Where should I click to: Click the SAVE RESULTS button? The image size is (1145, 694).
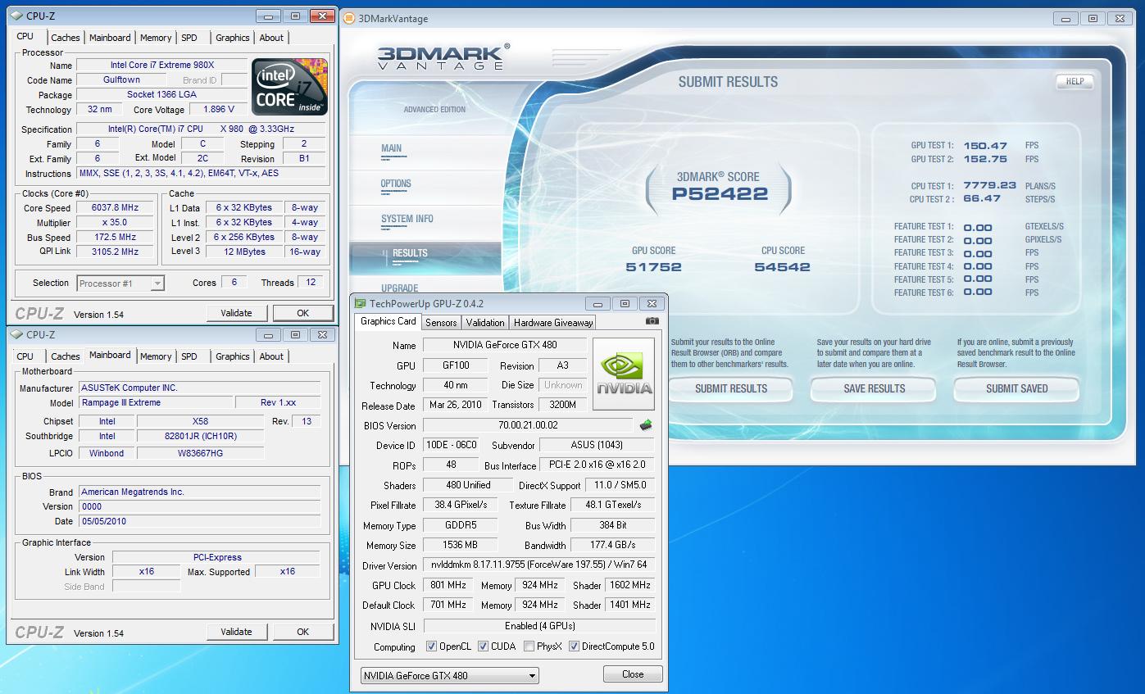[x=874, y=388]
